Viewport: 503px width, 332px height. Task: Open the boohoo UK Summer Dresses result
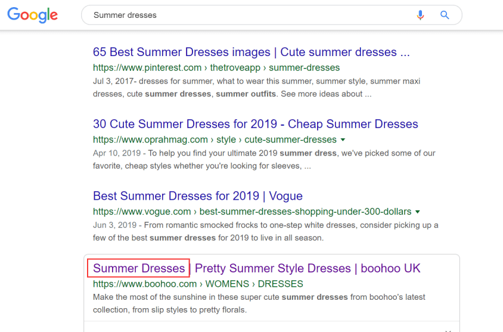click(x=257, y=268)
